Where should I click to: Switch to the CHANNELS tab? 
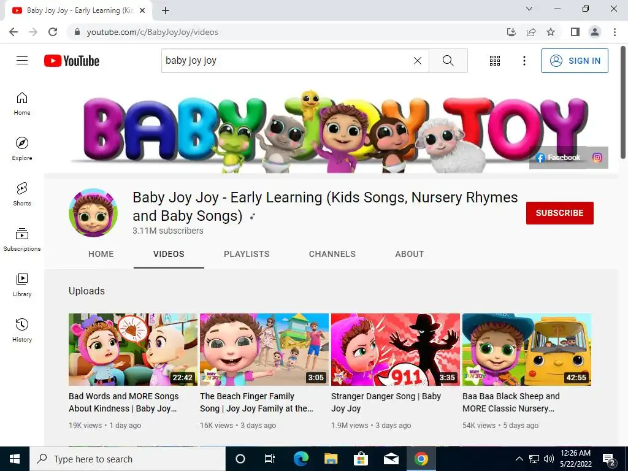[332, 254]
